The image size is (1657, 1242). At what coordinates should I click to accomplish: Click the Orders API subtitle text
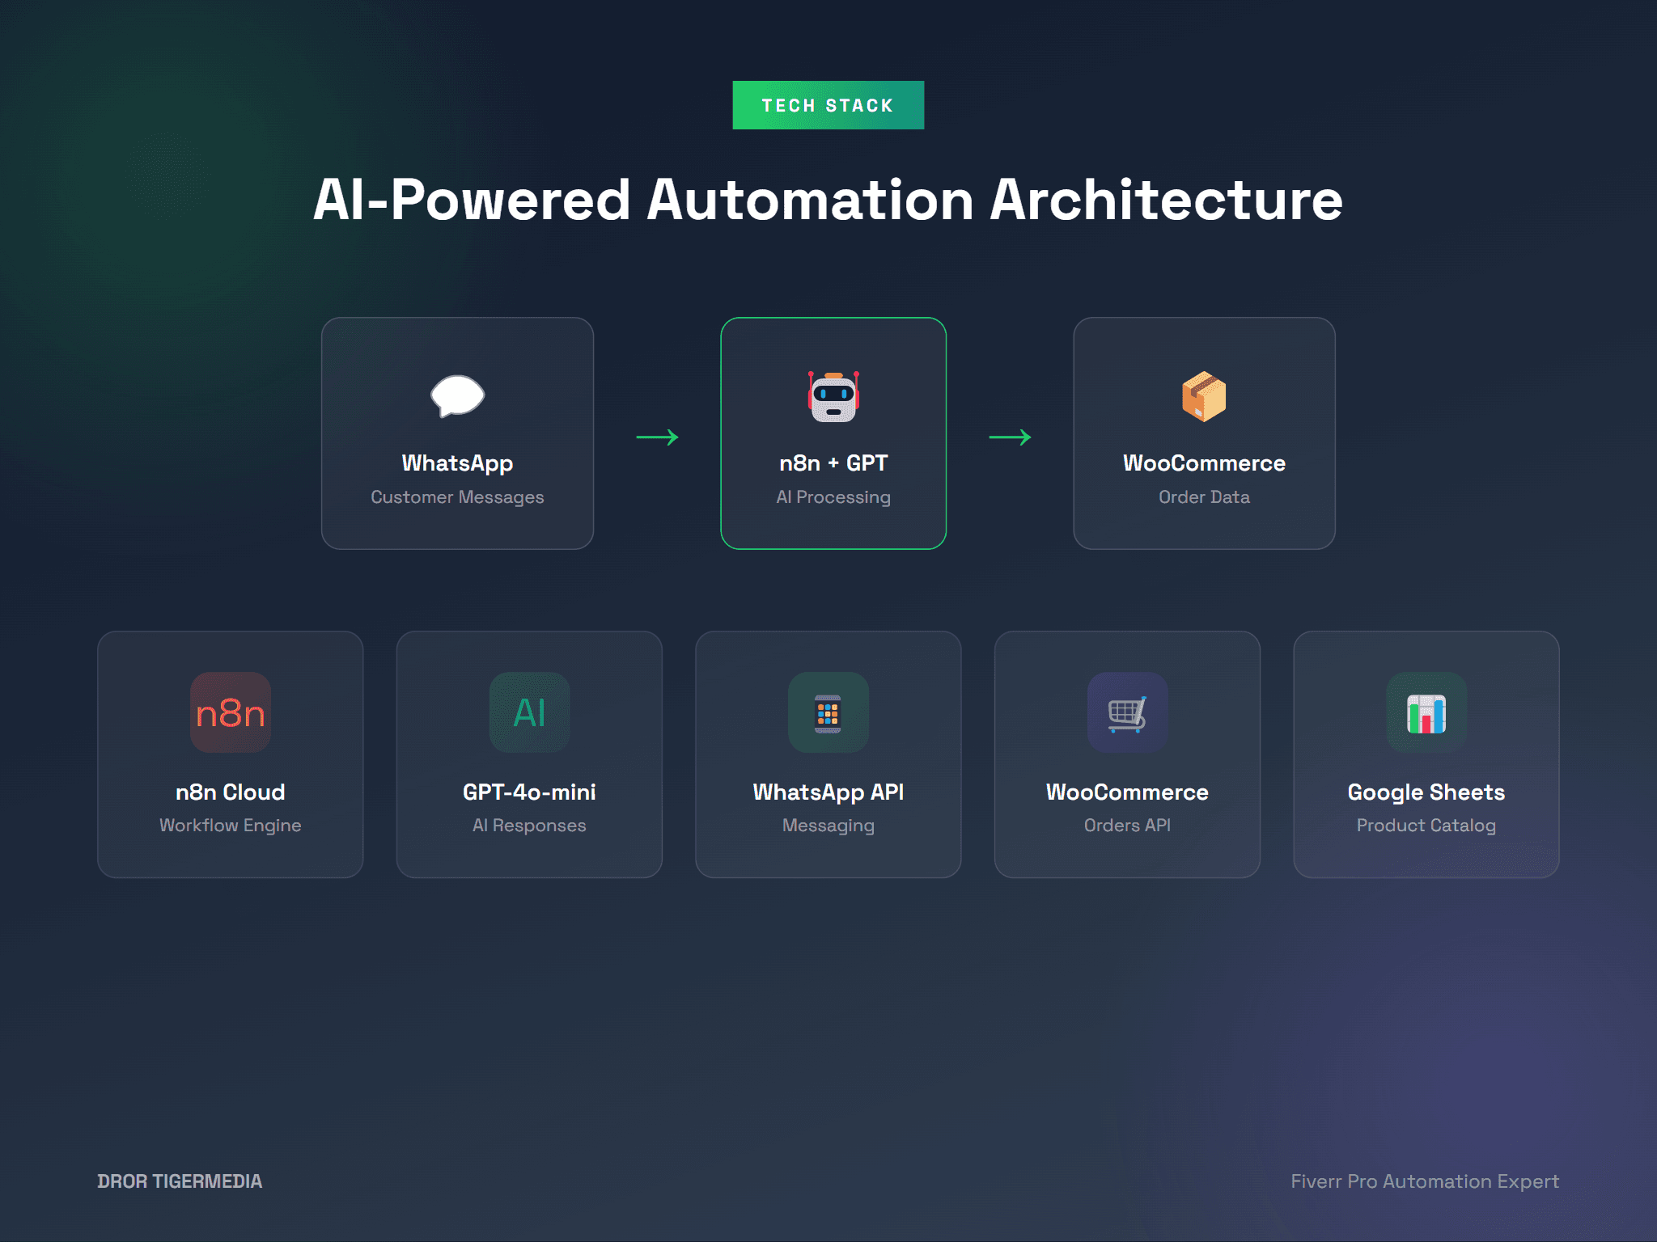pyautogui.click(x=1127, y=825)
